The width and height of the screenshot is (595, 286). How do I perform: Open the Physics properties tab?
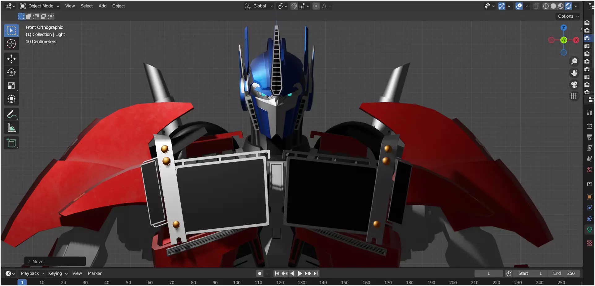point(589,208)
